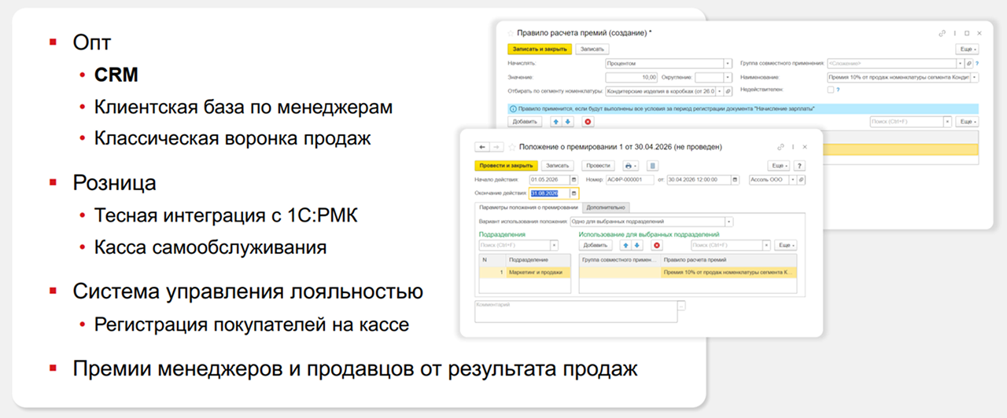The height and width of the screenshot is (418, 1007).
Task: Click Записать in Положение о премировании window
Action: coord(557,166)
